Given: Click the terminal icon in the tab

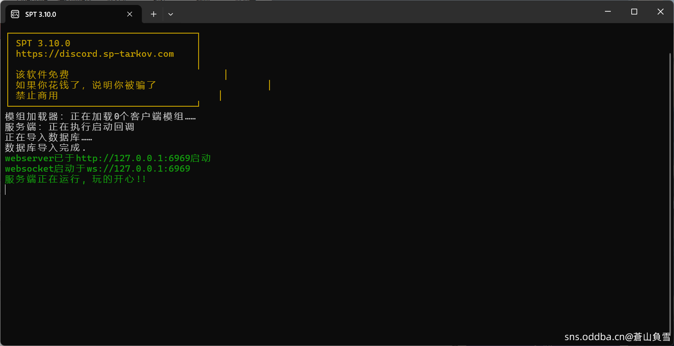Looking at the screenshot, I should pyautogui.click(x=15, y=14).
